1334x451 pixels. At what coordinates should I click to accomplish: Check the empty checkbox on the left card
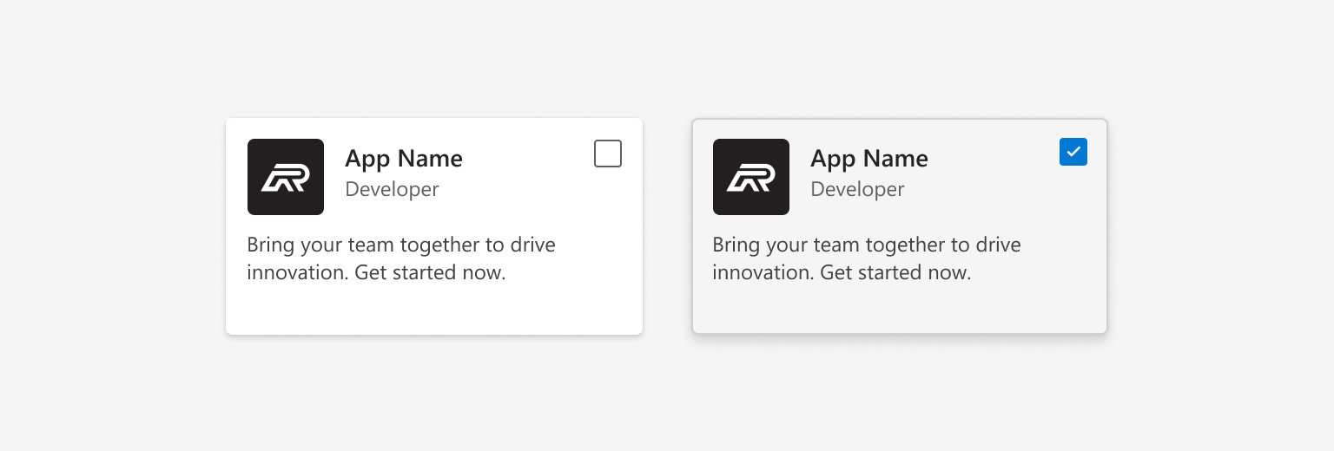608,154
